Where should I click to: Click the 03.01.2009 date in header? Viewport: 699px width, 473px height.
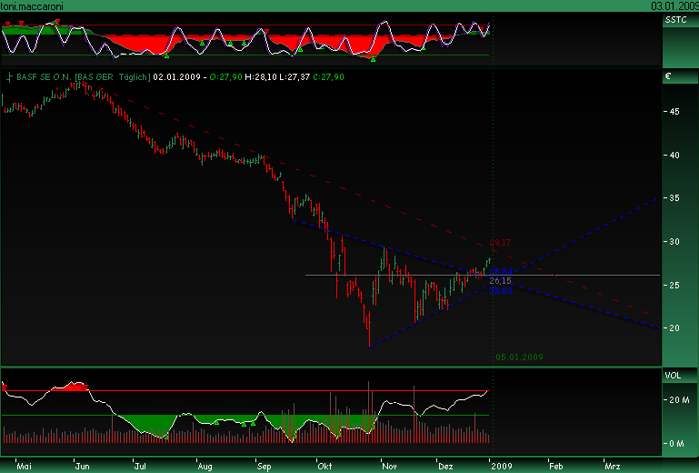tap(674, 5)
